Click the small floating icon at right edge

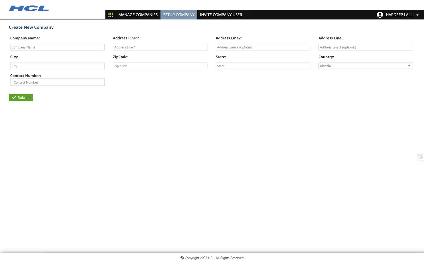click(x=420, y=156)
